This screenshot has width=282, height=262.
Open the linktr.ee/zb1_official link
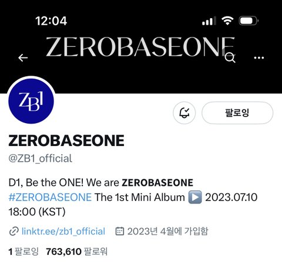pyautogui.click(x=63, y=232)
